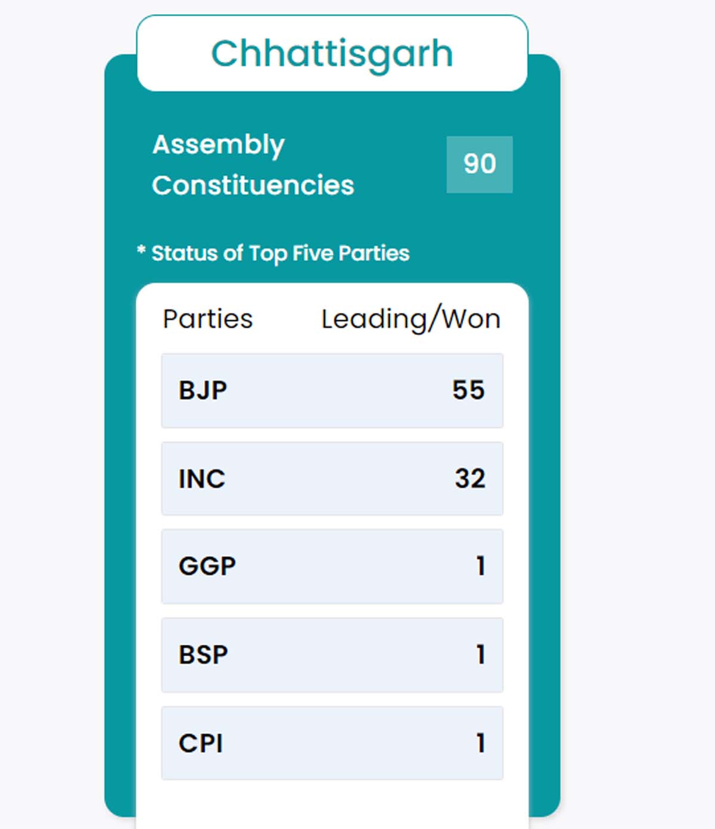The image size is (715, 829).
Task: Select the BSP party name
Action: (203, 655)
